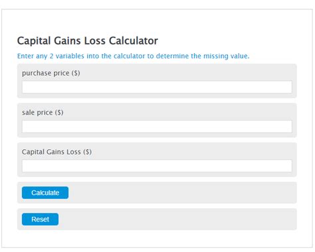Click the dollar unit '($)' after sale price
The width and height of the screenshot is (315, 252).
click(59, 113)
